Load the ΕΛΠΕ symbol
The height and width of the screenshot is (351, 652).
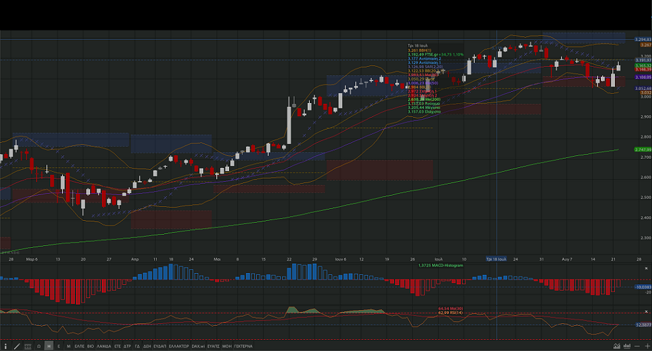pos(79,346)
